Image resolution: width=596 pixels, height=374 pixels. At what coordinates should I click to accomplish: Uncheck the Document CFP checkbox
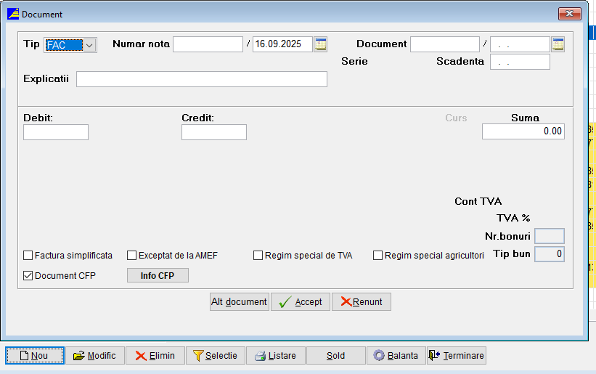pos(28,276)
